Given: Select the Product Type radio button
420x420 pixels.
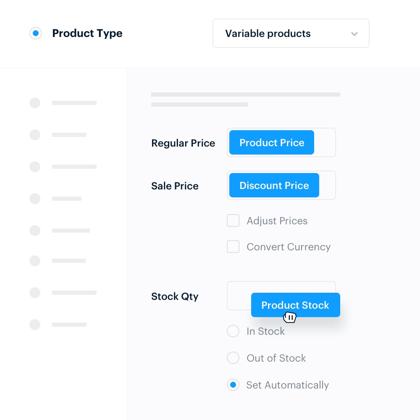Looking at the screenshot, I should coord(36,33).
